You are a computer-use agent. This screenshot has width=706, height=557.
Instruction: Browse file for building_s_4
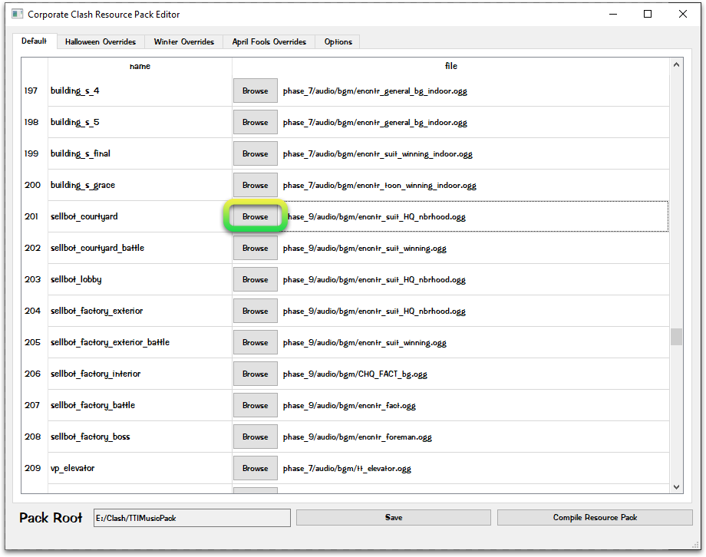pos(256,91)
